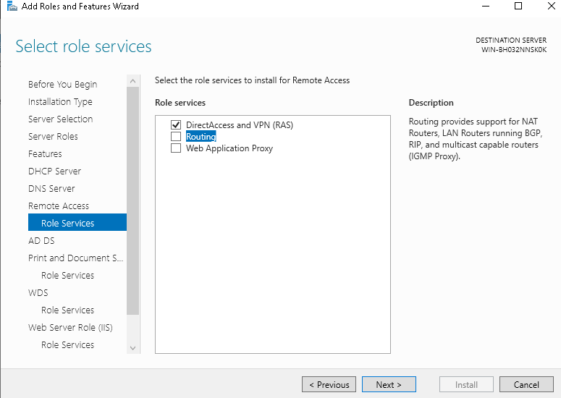The width and height of the screenshot is (561, 398).
Task: Click the sidebar scrollbar thumb
Action: click(132, 195)
